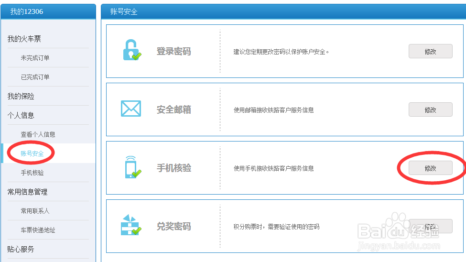The image size is (466, 262).
Task: Click the 我的12306 sidebar header
Action: click(x=27, y=11)
